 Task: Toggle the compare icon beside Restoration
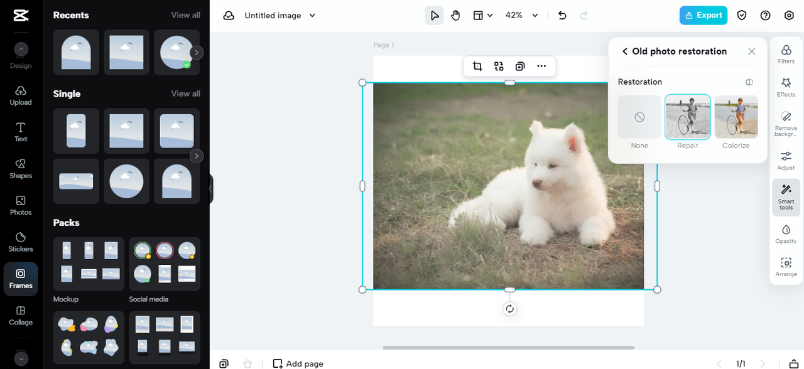pos(749,82)
